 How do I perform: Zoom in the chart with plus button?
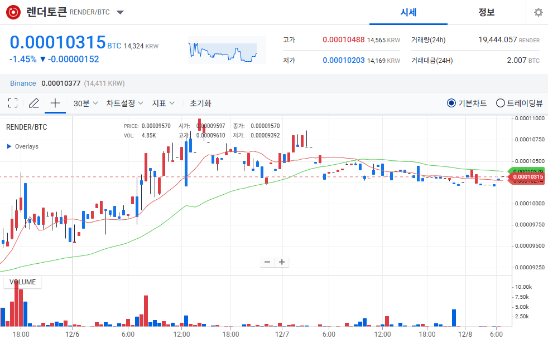[282, 262]
